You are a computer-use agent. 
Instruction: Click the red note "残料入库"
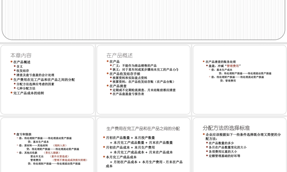[x=60, y=146]
